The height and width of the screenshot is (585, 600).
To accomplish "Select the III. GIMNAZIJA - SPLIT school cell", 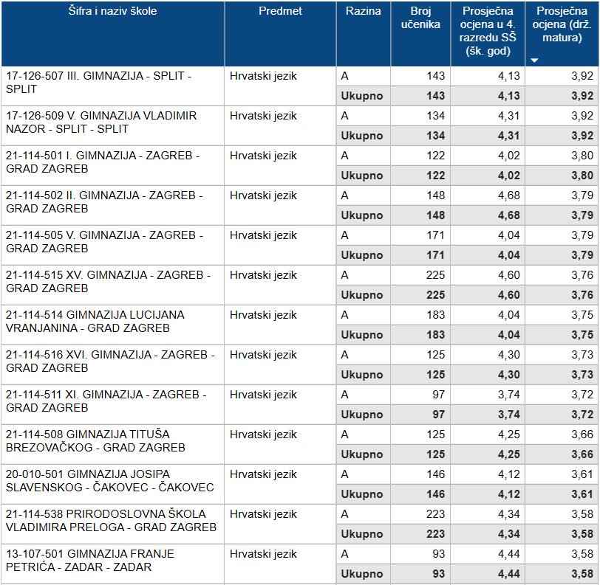I will pyautogui.click(x=98, y=83).
